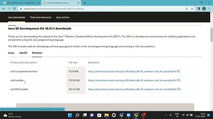Open the Chrome profile avatar
This screenshot has height=119, width=213.
tap(204, 9)
